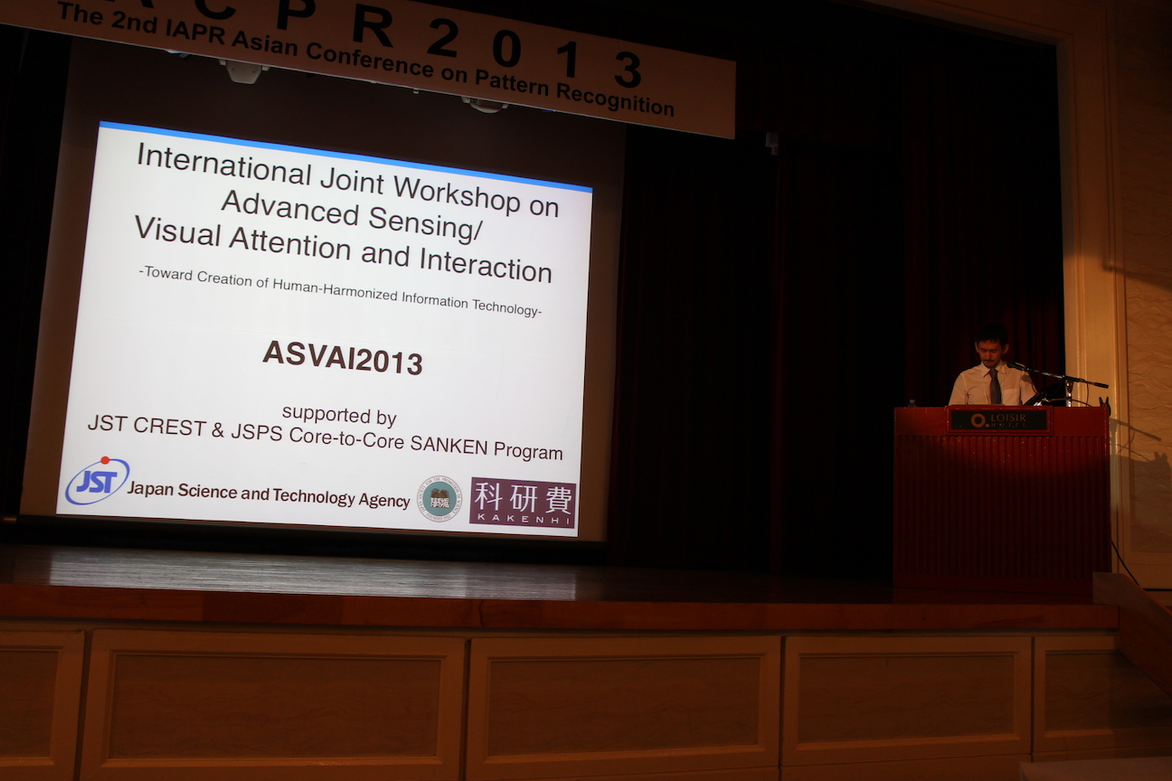Image resolution: width=1172 pixels, height=781 pixels.
Task: Click the purple KAKENHI logo
Action: coord(522,503)
